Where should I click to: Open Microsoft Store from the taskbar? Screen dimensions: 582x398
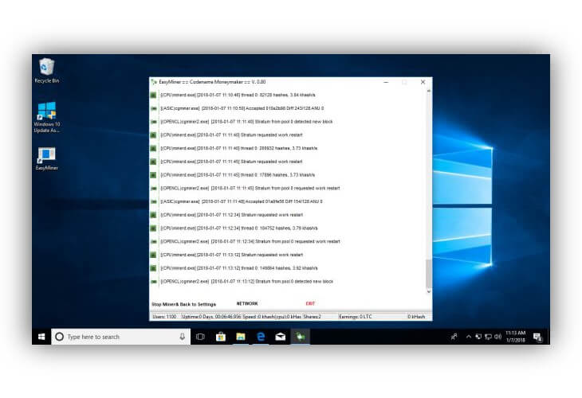click(x=221, y=337)
